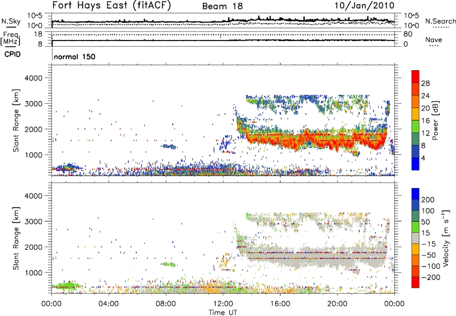The width and height of the screenshot is (456, 316).
Task: Click the '4' label on the Power colorbar
Action: point(424,158)
